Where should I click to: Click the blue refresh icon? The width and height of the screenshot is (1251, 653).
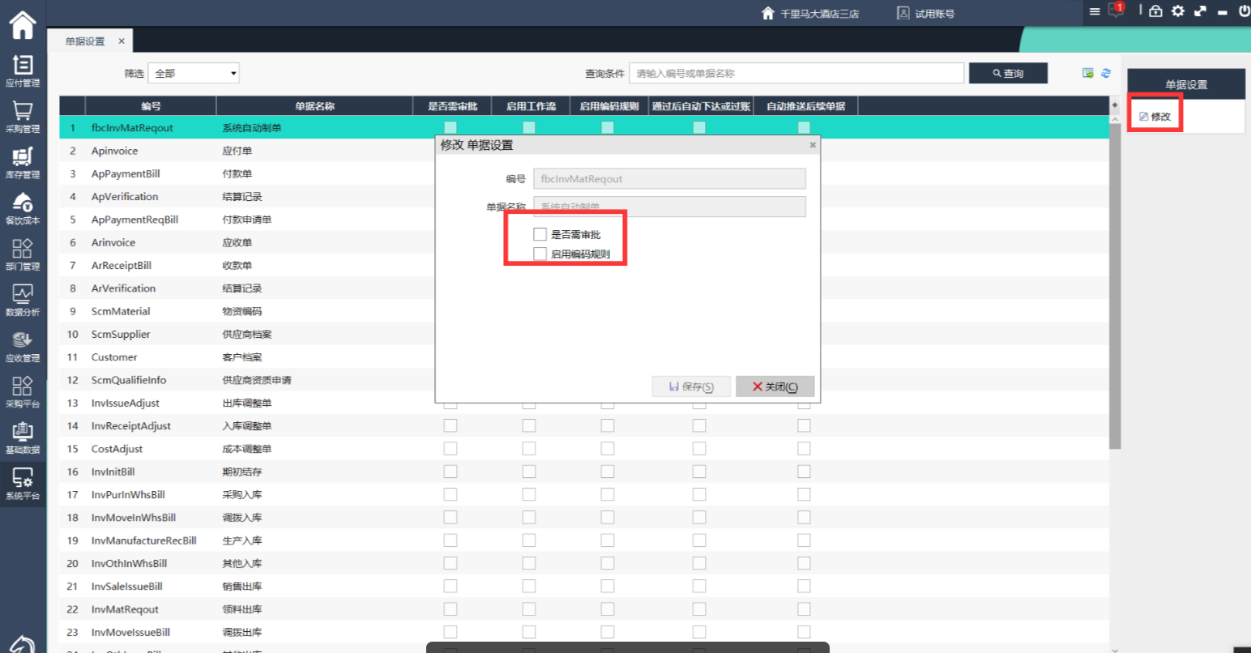click(x=1106, y=74)
